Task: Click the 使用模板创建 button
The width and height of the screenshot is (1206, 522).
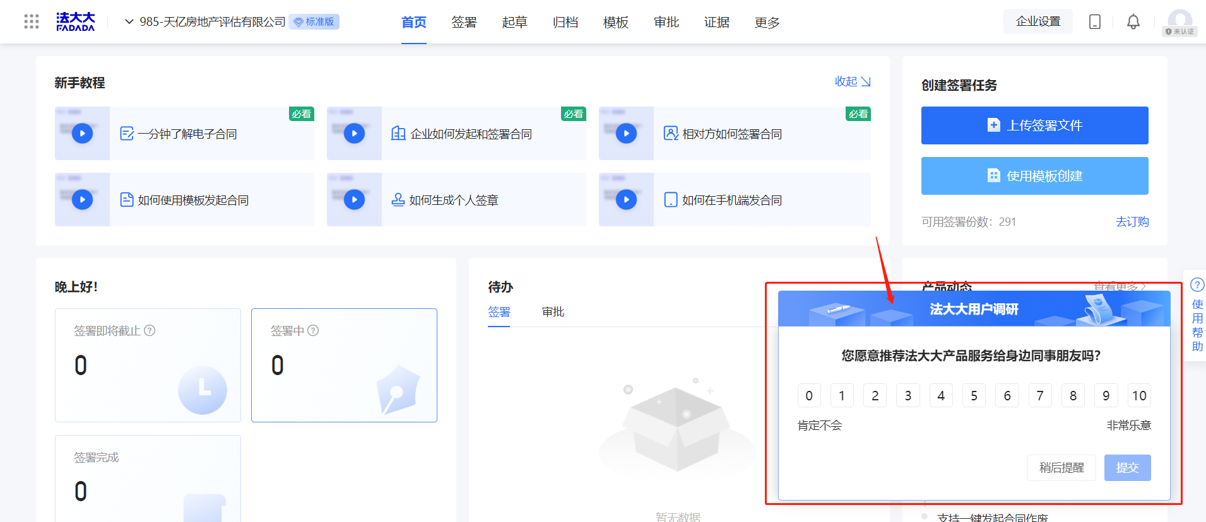Action: click(1034, 176)
